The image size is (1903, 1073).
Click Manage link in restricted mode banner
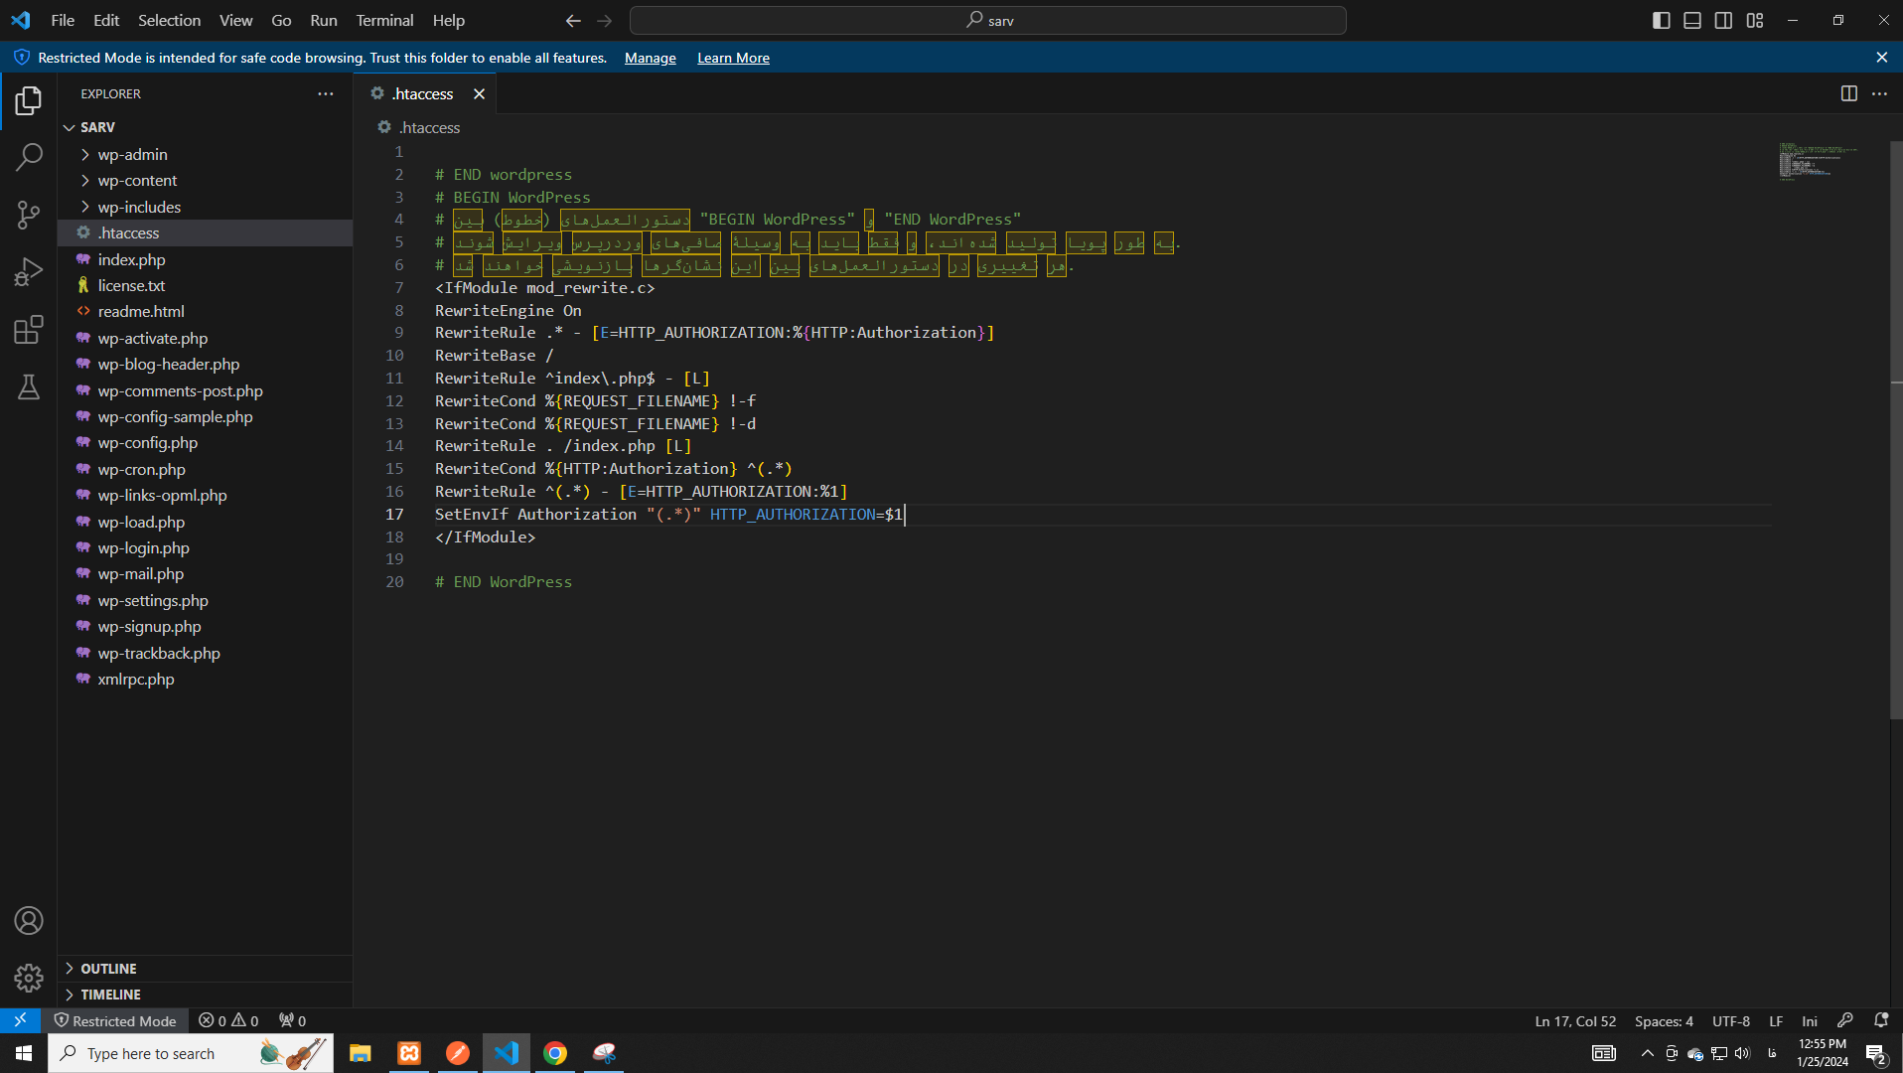point(650,58)
